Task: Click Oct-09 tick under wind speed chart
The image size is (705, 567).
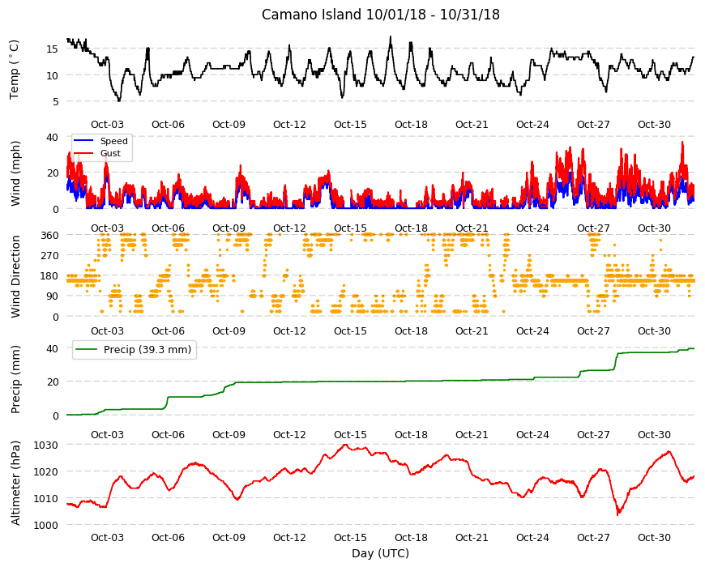Action: coord(229,228)
